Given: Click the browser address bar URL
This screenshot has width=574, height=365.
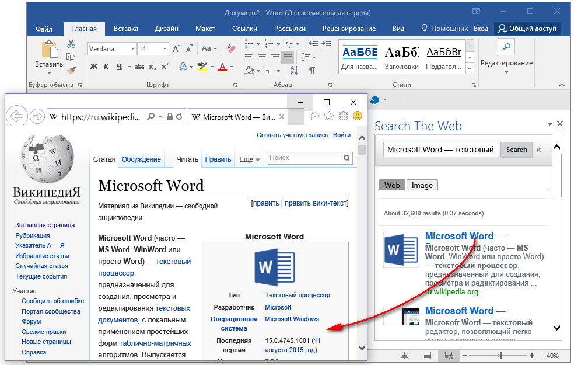Looking at the screenshot, I should [x=100, y=117].
